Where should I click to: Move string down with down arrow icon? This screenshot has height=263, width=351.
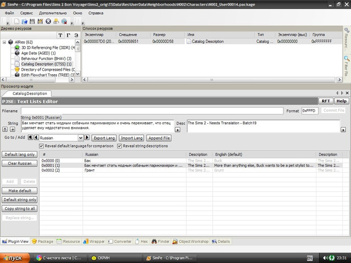click(x=13, y=129)
